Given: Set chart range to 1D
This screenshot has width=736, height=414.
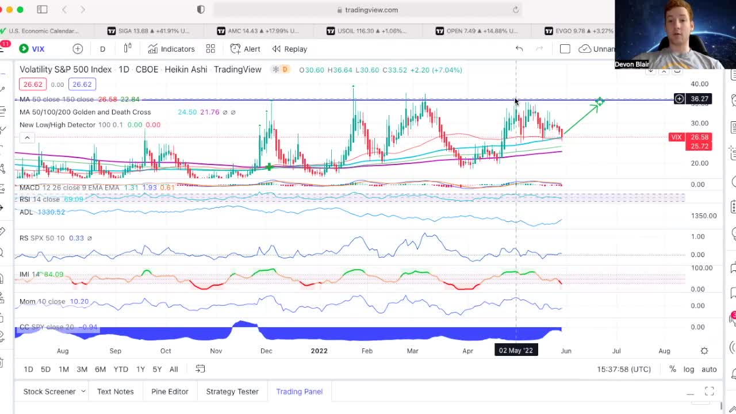Looking at the screenshot, I should 28,369.
